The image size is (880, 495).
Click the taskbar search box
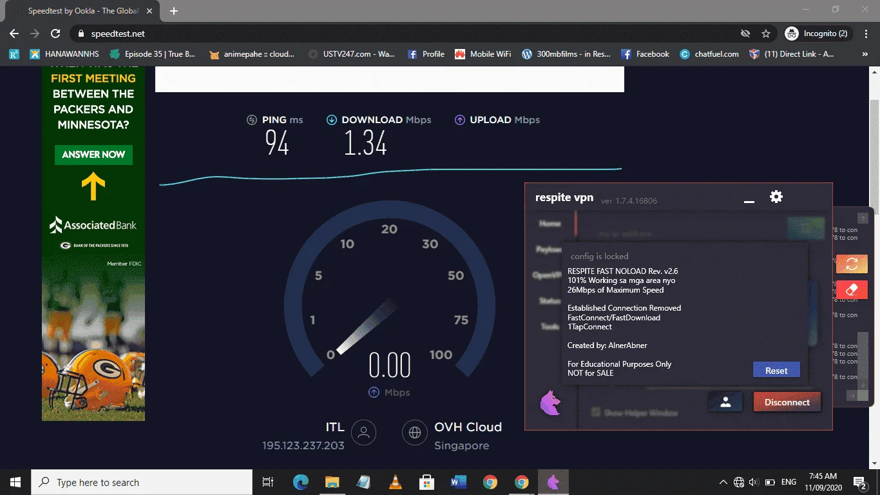(x=142, y=482)
